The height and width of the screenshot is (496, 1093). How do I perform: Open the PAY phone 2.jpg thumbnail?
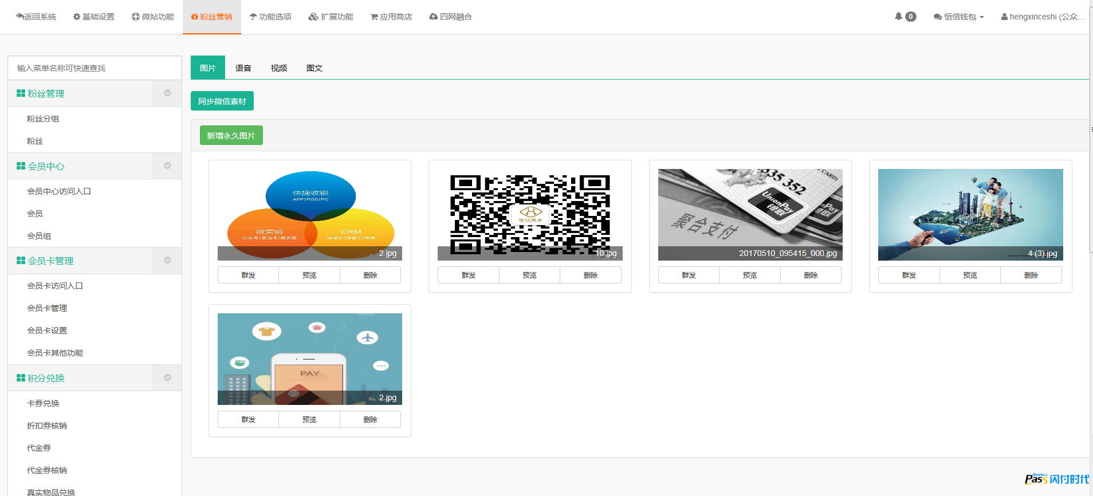click(310, 359)
